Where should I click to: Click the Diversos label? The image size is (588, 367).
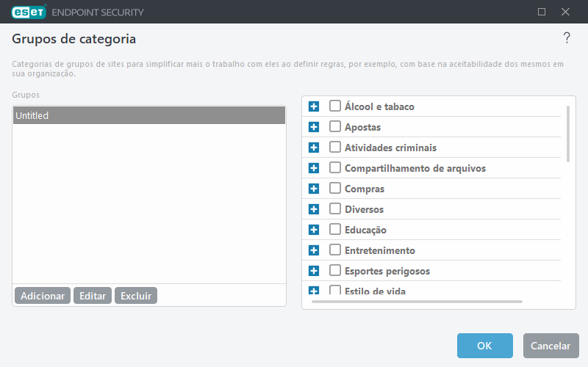click(x=364, y=209)
